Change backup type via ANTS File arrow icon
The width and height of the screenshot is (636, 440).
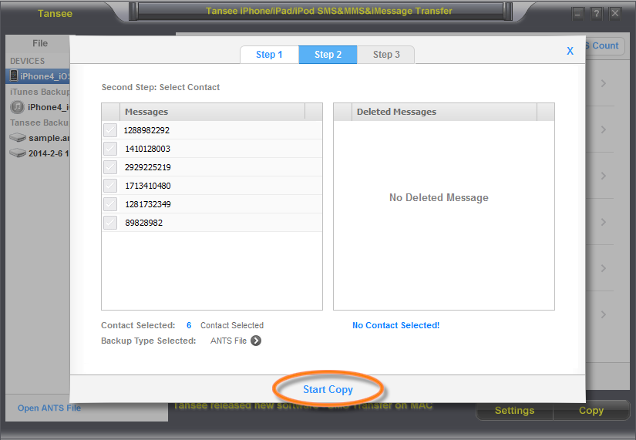[256, 341]
